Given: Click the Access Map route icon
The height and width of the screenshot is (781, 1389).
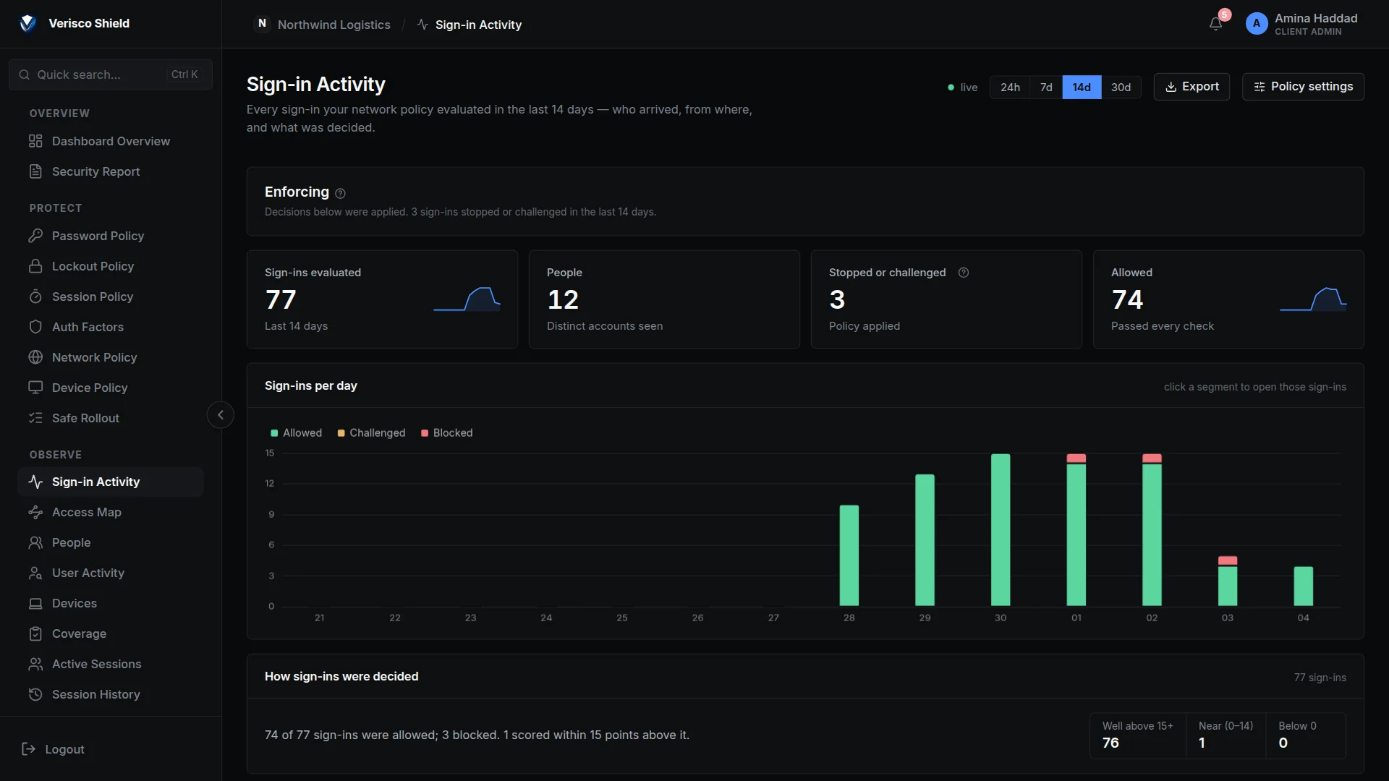Looking at the screenshot, I should [x=35, y=512].
